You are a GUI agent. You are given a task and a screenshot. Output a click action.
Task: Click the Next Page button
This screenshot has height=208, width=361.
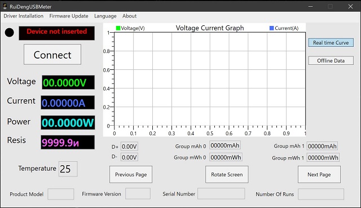(319, 174)
